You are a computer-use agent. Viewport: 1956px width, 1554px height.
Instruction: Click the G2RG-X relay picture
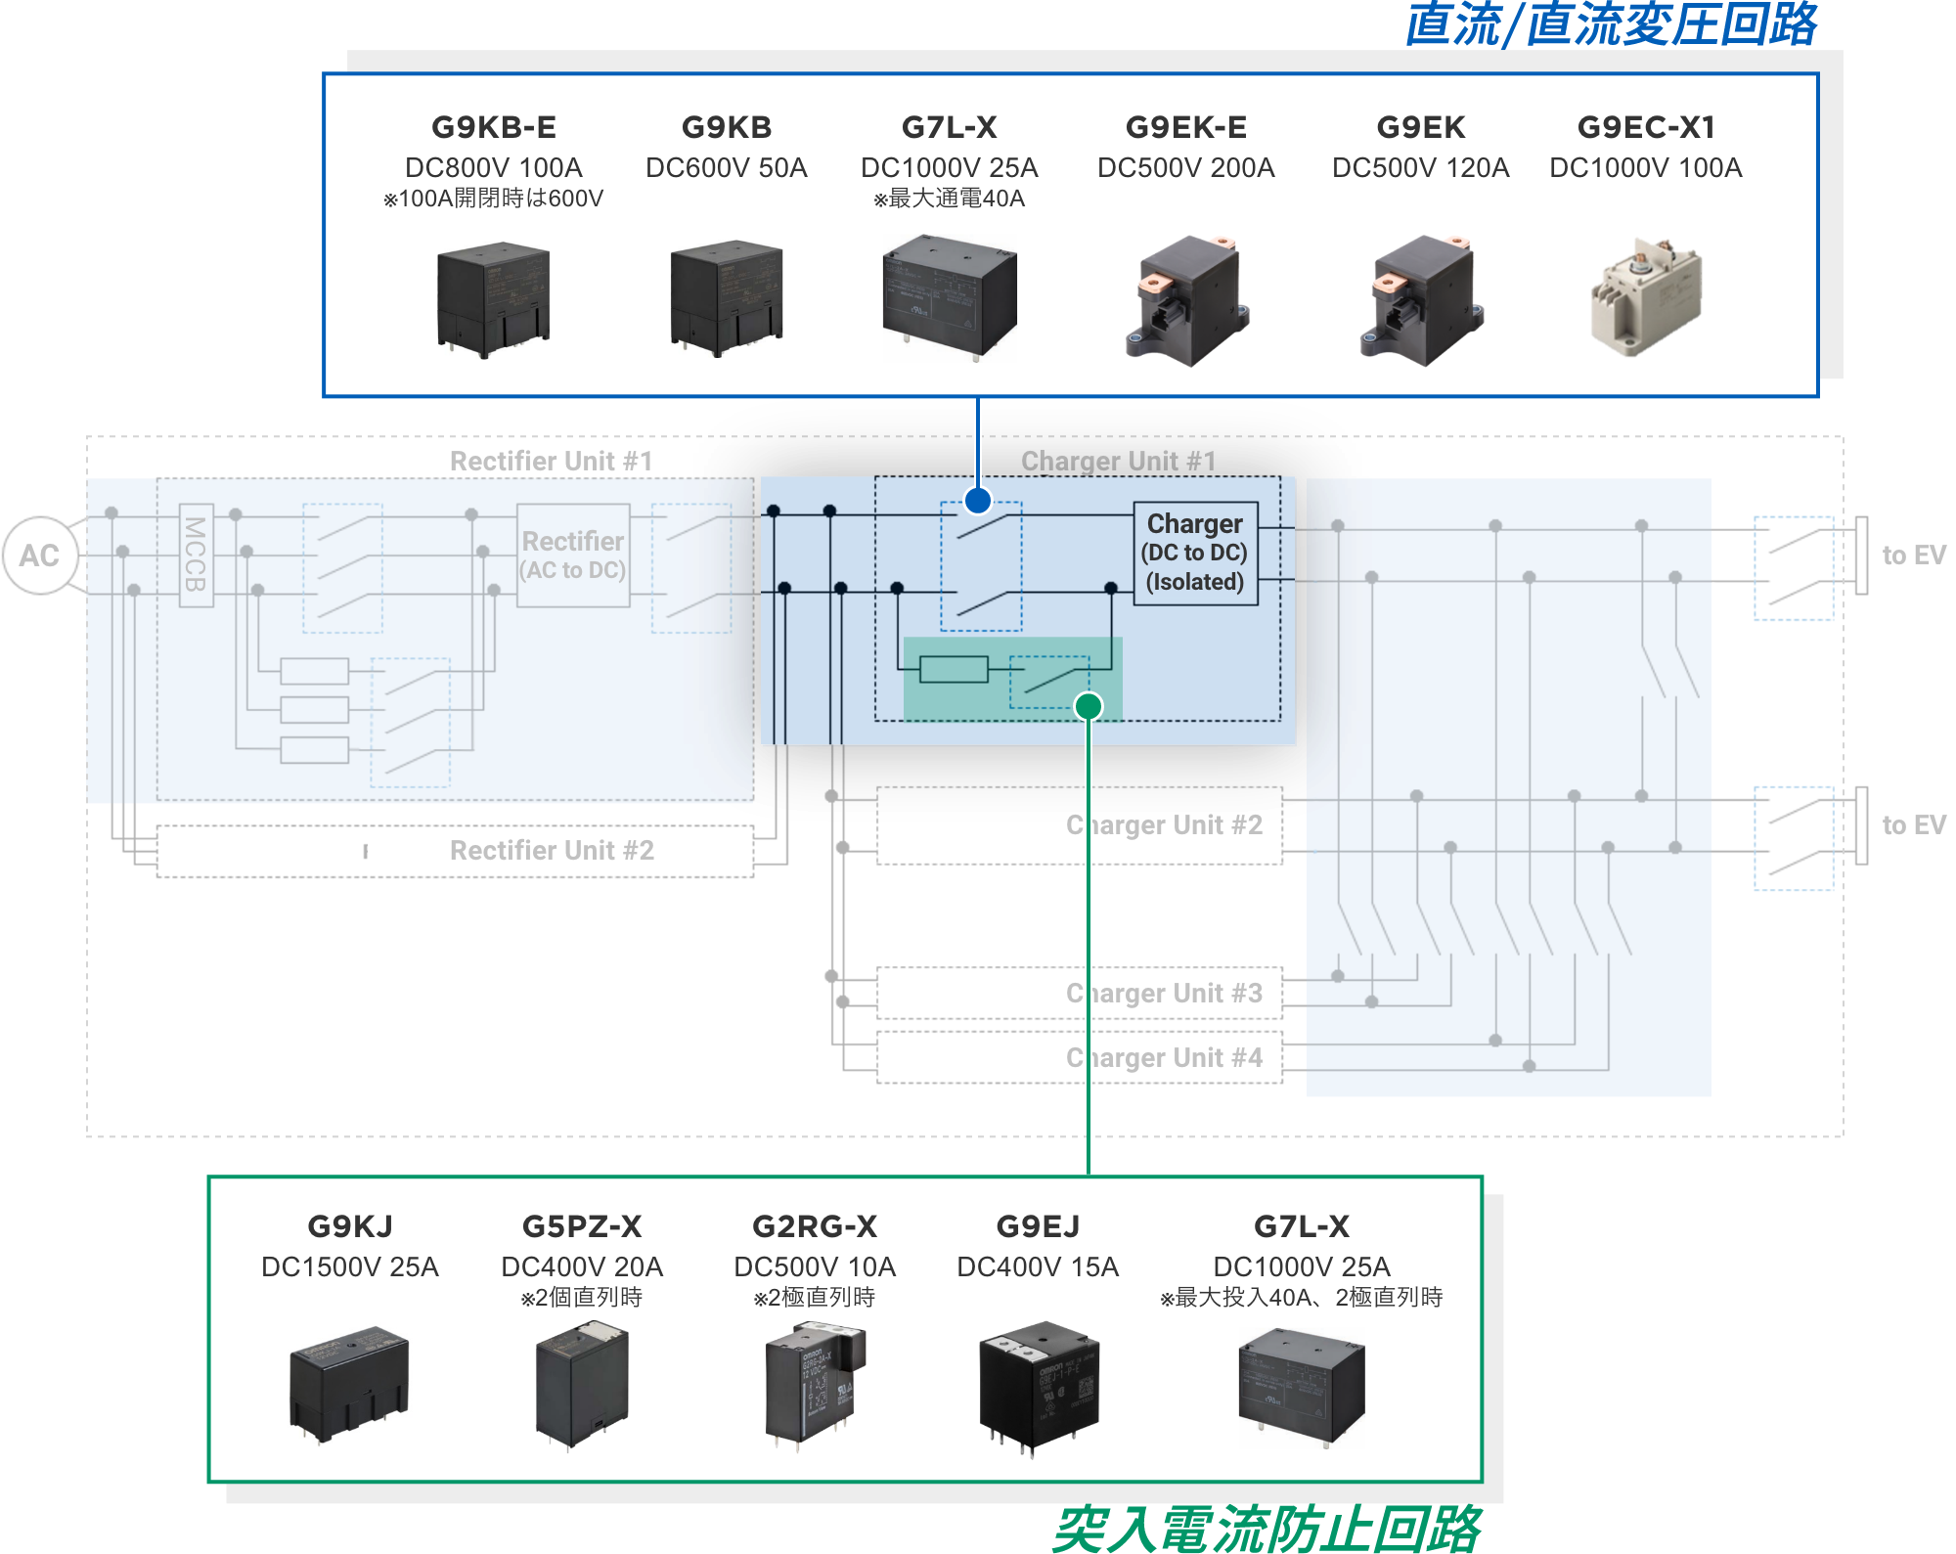[814, 1382]
